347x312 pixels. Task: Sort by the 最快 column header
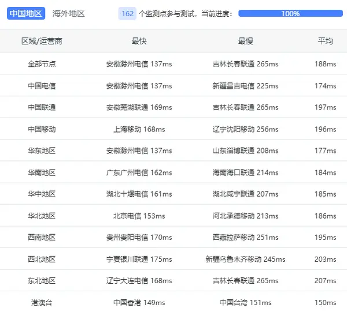click(x=139, y=42)
